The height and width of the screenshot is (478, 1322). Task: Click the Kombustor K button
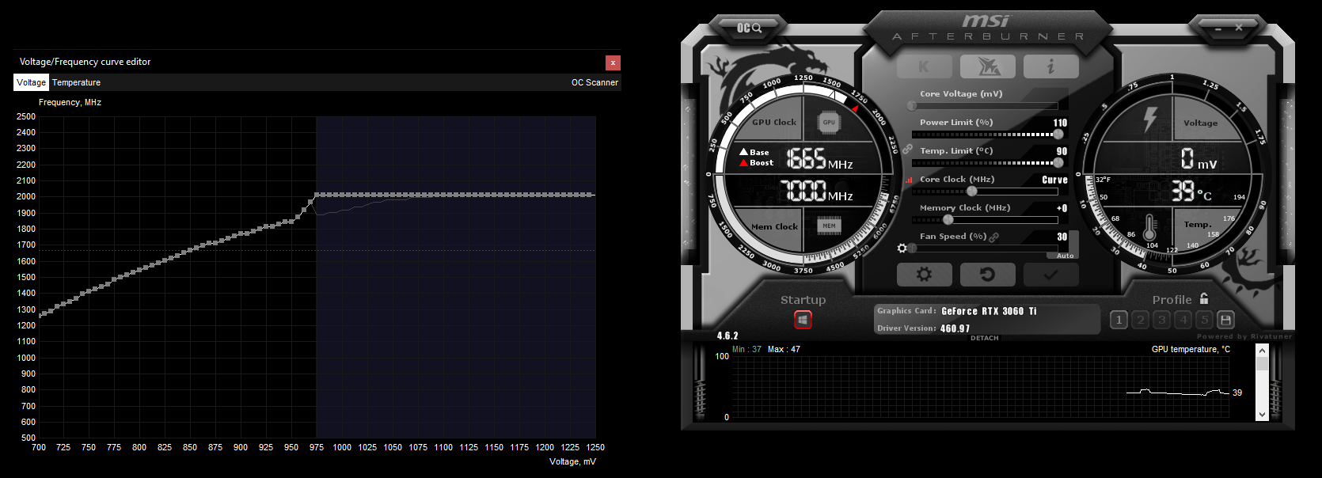tap(924, 67)
